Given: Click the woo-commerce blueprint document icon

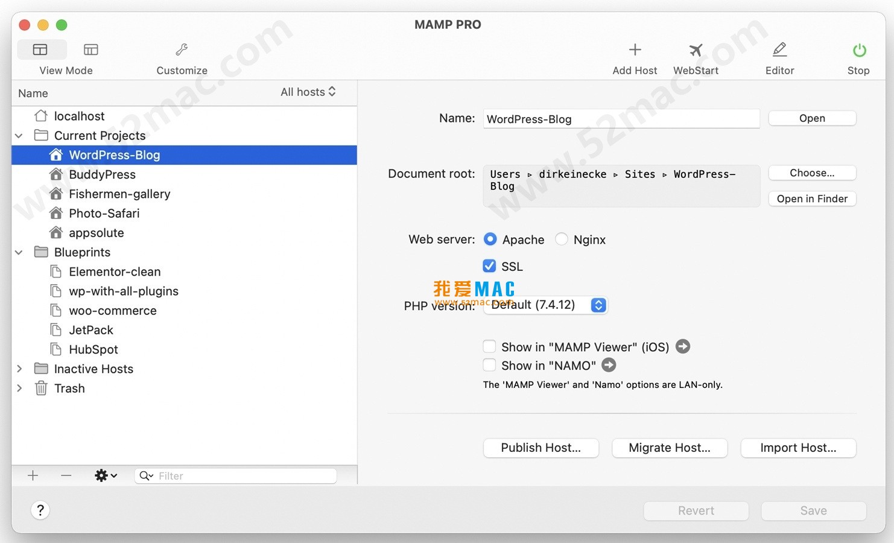Looking at the screenshot, I should pyautogui.click(x=56, y=310).
